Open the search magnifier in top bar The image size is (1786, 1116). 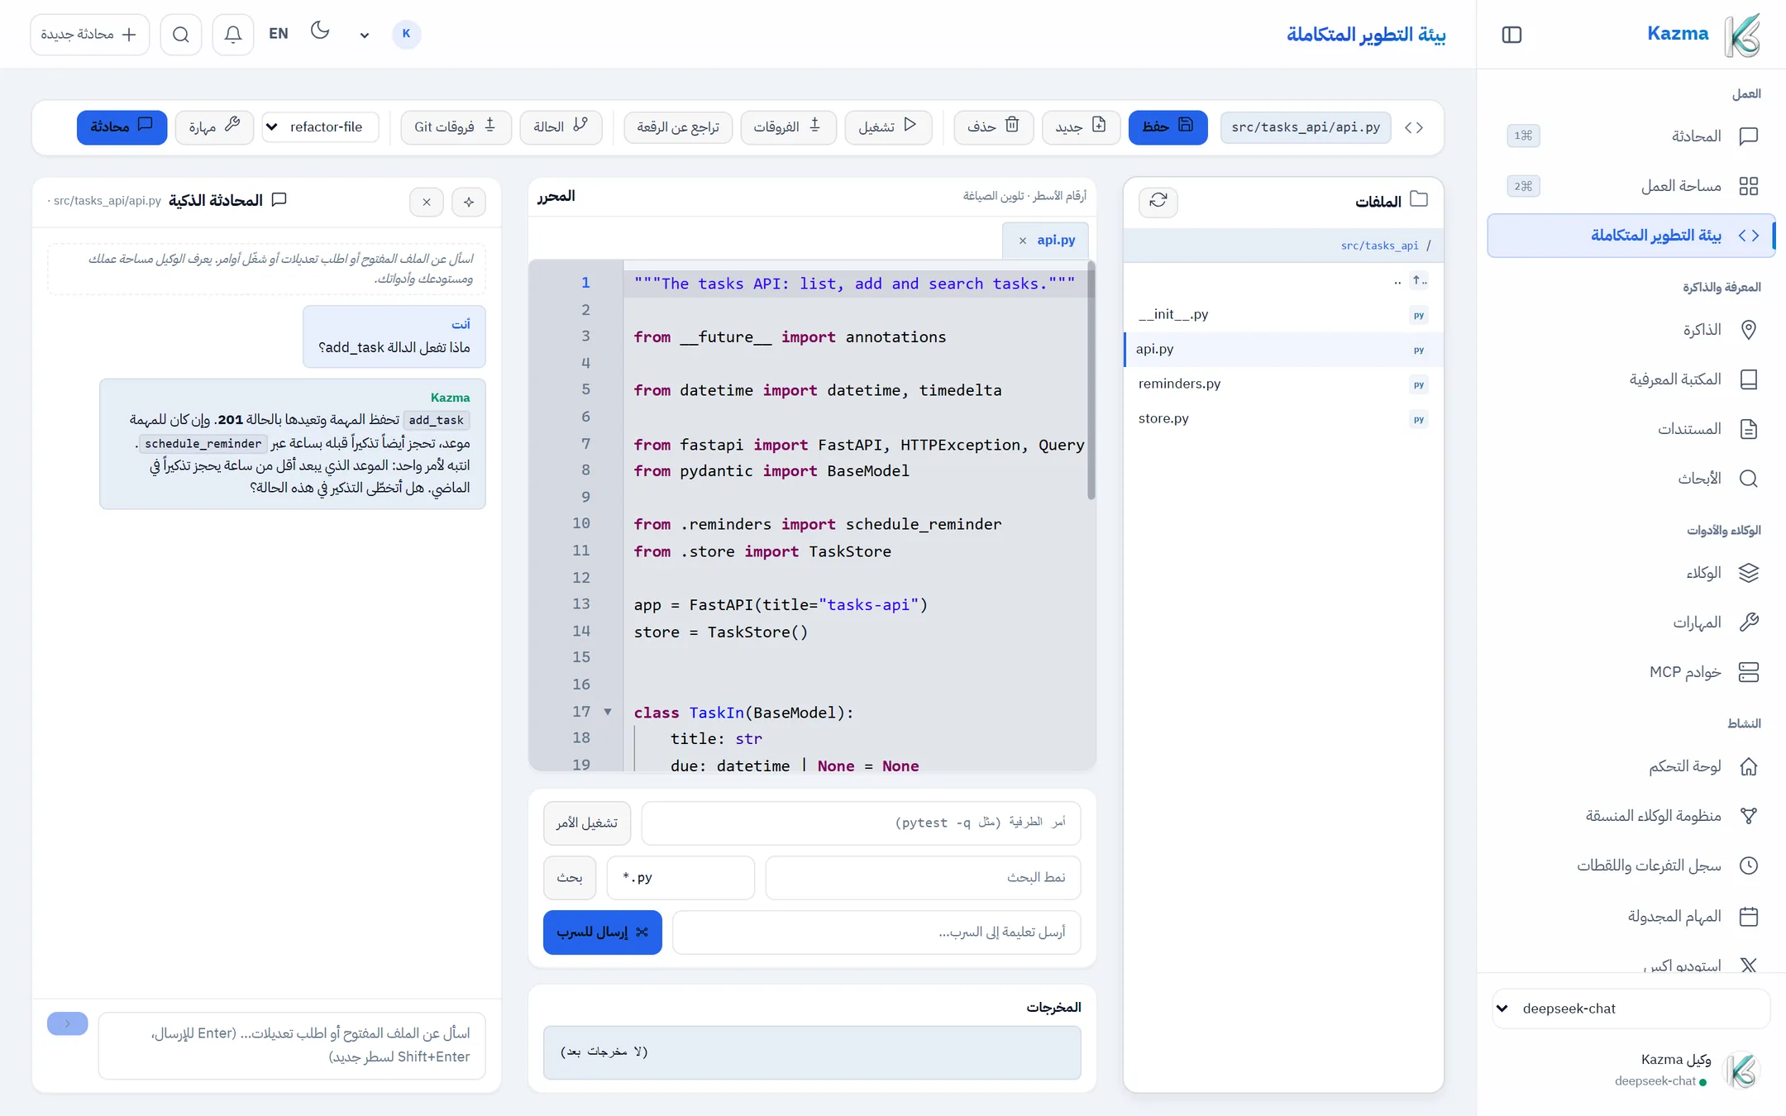[x=181, y=34]
